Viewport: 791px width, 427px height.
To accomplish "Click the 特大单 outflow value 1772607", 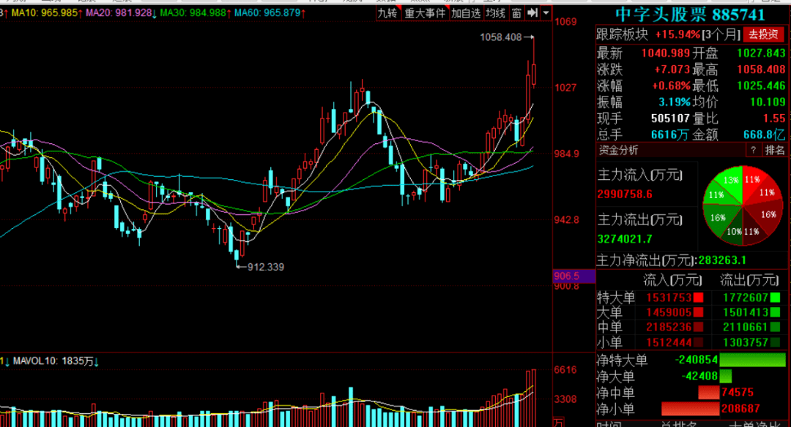I will tap(745, 298).
